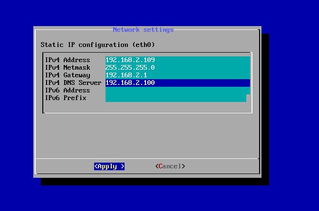
Task: Click the "IPv6 Address" label text
Action: coord(67,91)
